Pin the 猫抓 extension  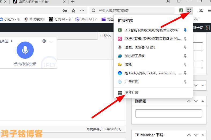(x=185, y=65)
